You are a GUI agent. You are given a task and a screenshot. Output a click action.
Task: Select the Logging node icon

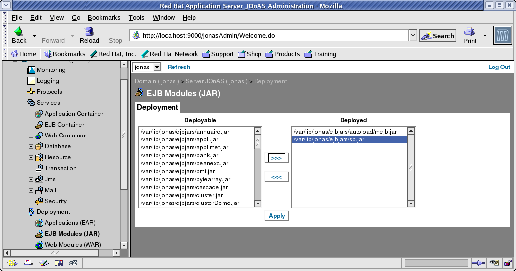(31, 81)
